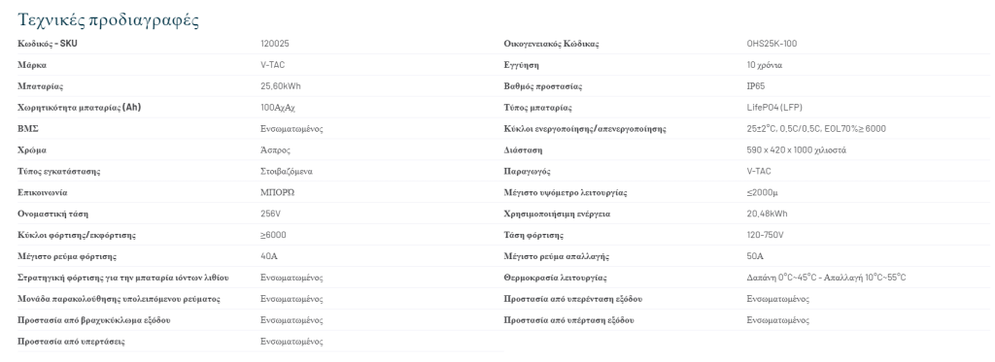This screenshot has width=995, height=362.
Task: Click the Τεχνικές προδιαγραφές heading
Action: [x=109, y=19]
